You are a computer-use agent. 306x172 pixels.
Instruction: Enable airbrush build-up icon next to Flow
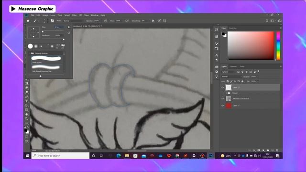[127, 21]
